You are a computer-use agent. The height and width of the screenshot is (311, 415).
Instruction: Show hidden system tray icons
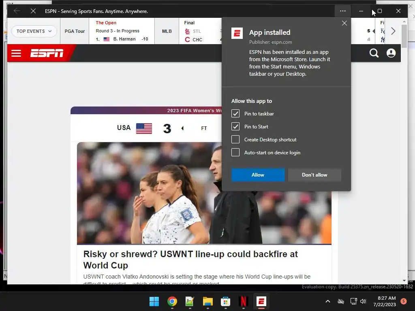(x=327, y=301)
